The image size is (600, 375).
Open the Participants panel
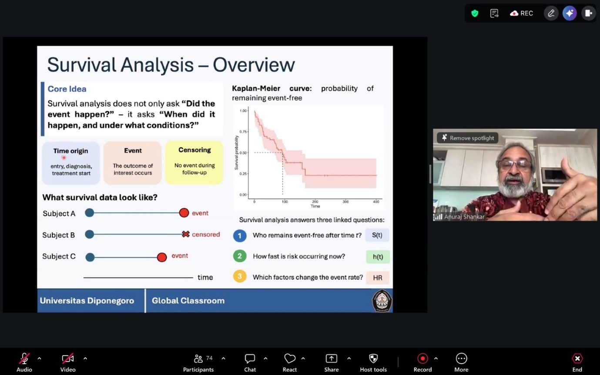pos(198,362)
